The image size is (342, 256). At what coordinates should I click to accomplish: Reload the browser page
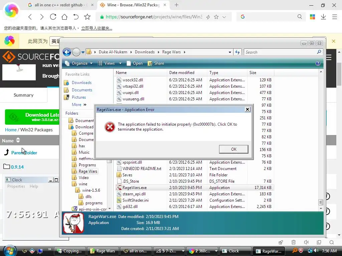coord(53,17)
